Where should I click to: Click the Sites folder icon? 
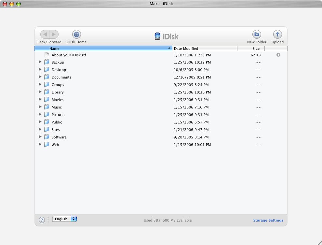point(47,129)
